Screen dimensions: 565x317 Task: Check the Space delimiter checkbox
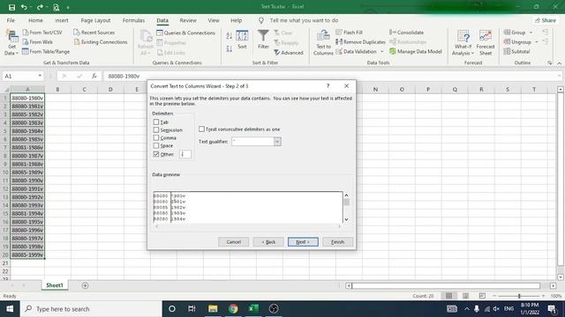click(x=156, y=146)
